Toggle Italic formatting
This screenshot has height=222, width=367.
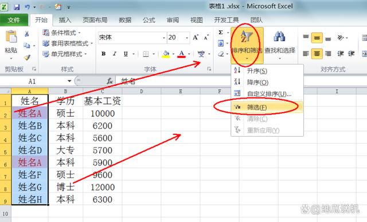coord(115,54)
